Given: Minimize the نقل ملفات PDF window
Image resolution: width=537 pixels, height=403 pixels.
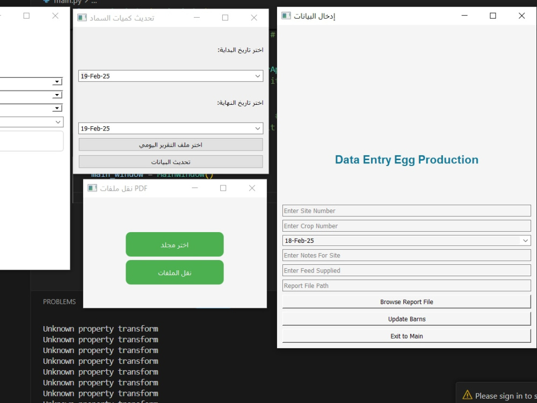Looking at the screenshot, I should click(194, 188).
